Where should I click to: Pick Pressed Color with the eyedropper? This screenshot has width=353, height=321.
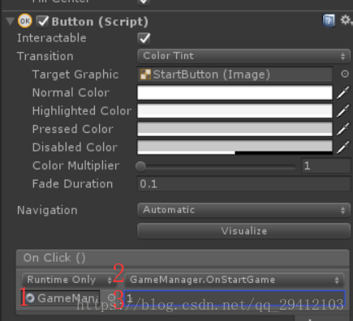[x=343, y=129]
